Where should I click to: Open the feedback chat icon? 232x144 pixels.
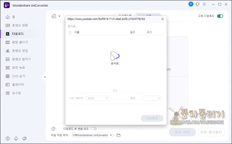(x=24, y=138)
